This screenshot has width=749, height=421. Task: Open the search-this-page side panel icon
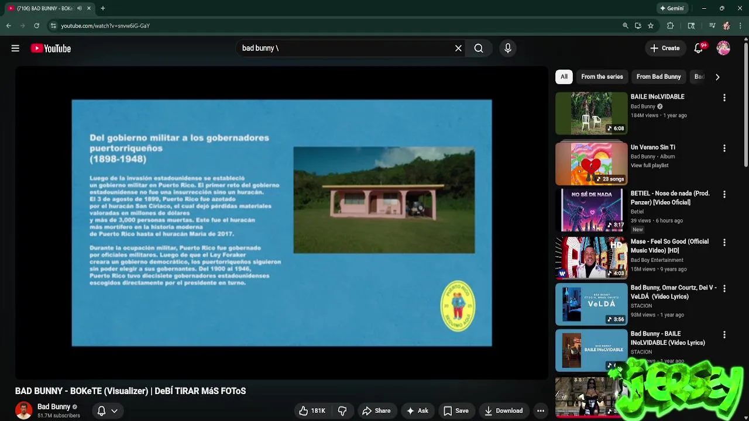pyautogui.click(x=691, y=26)
